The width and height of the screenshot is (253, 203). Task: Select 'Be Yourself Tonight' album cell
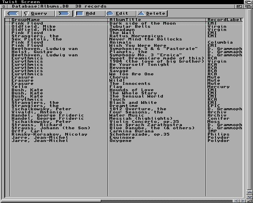pyautogui.click(x=140, y=65)
